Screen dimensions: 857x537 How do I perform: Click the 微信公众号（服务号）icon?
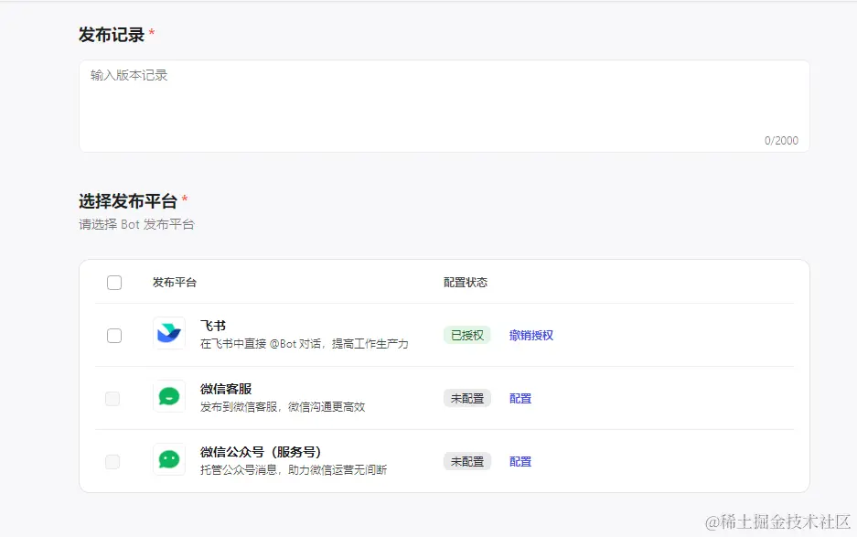(169, 459)
